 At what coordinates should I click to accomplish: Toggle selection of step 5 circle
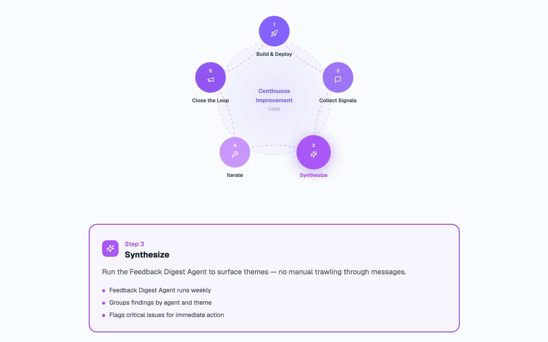(210, 77)
